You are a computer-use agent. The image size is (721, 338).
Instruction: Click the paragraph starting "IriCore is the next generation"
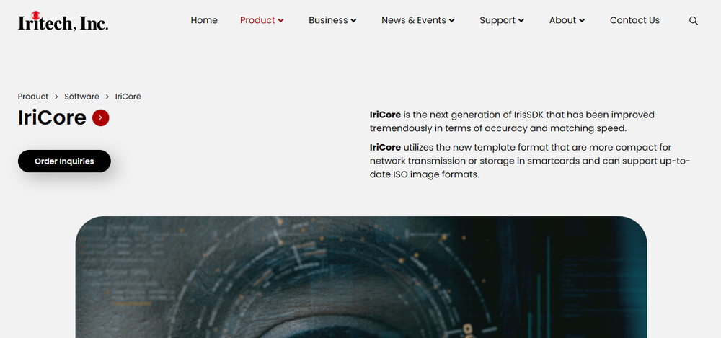point(512,121)
